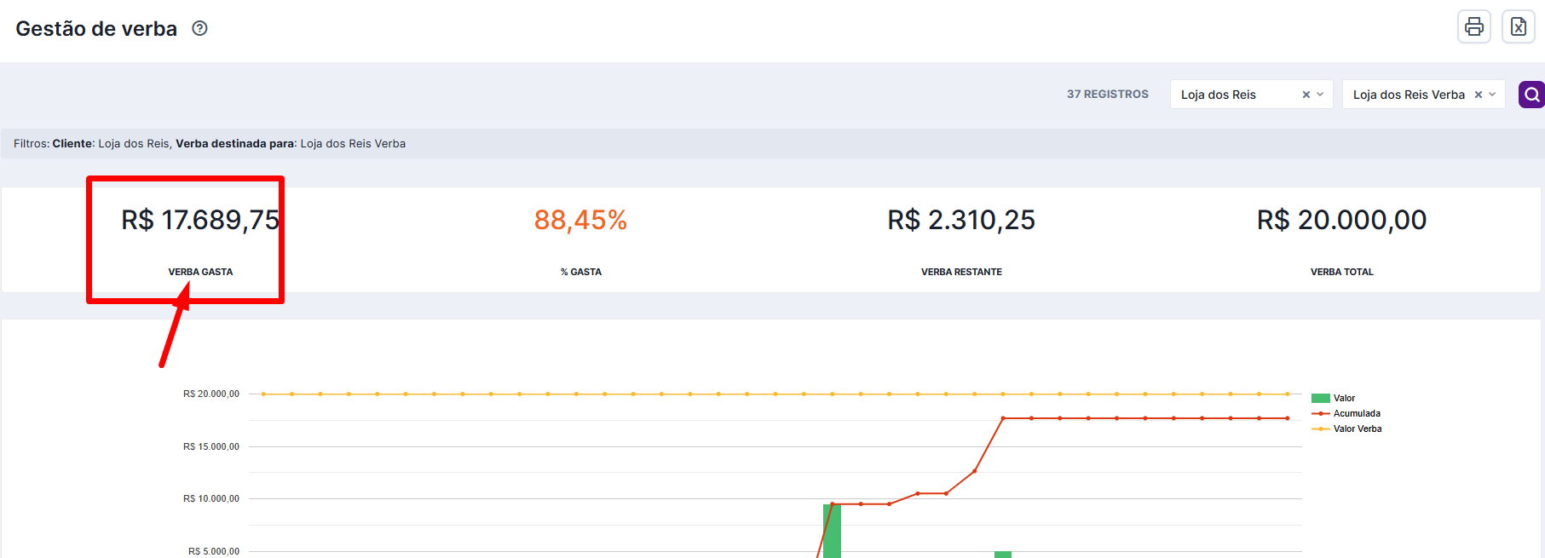Click inside the Loja dos Reis client field
This screenshot has width=1545, height=558.
tap(1227, 95)
